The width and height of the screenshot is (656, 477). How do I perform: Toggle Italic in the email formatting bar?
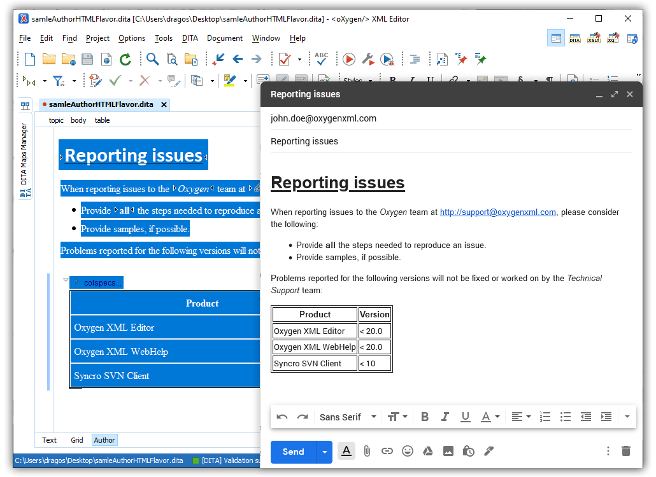445,417
